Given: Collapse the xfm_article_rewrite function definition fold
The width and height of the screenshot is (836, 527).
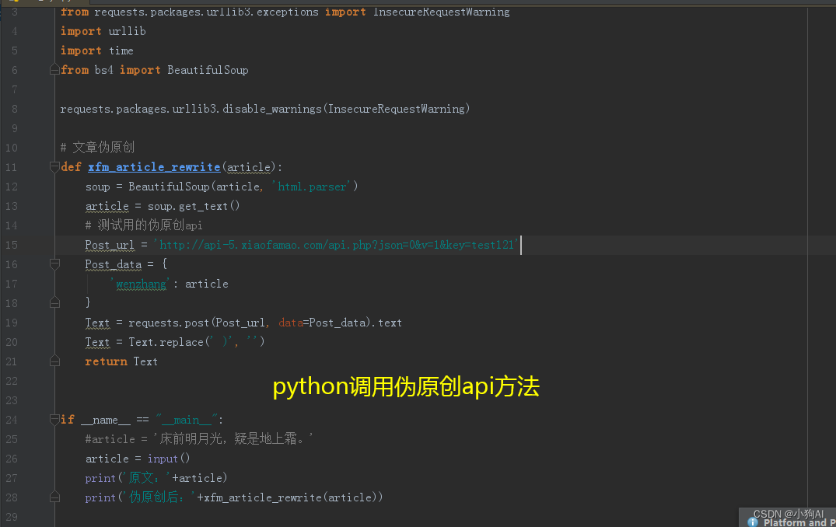Looking at the screenshot, I should coord(54,167).
